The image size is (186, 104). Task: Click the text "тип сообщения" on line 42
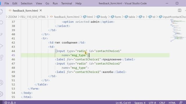[x=66, y=43]
